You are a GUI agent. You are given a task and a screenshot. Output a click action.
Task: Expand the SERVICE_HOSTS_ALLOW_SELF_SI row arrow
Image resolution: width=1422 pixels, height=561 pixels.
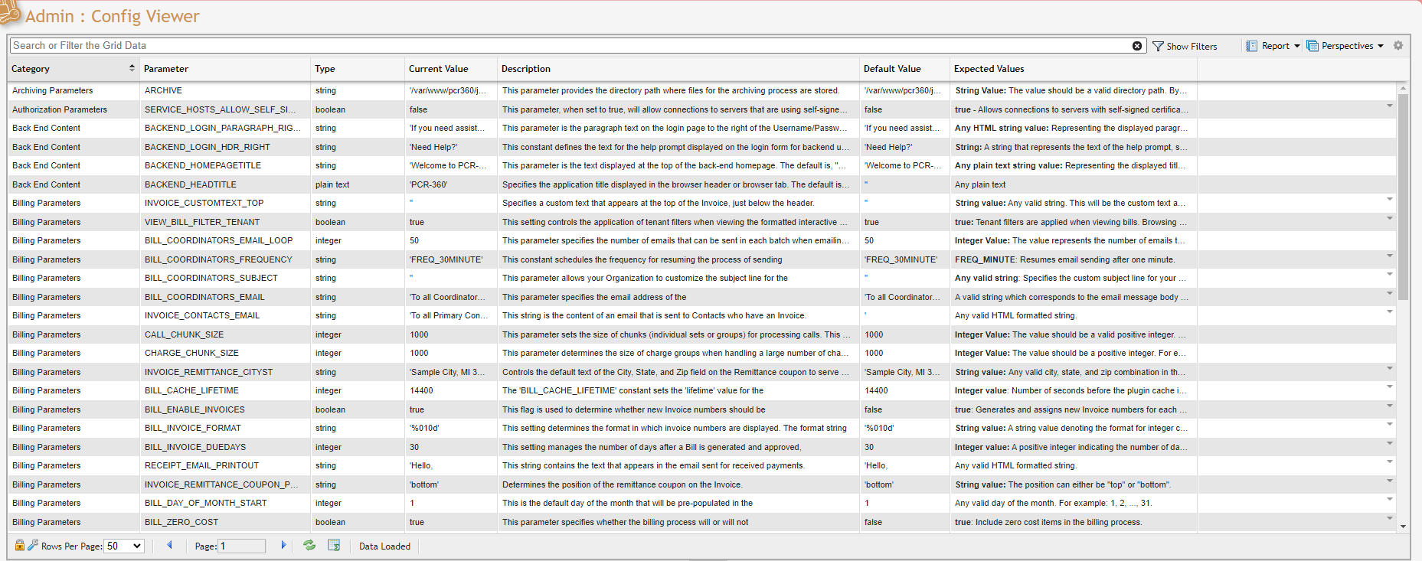[x=1389, y=106]
